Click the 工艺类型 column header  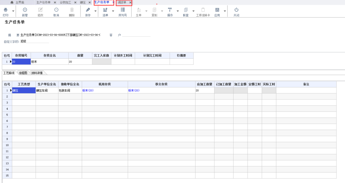[x=24, y=84]
